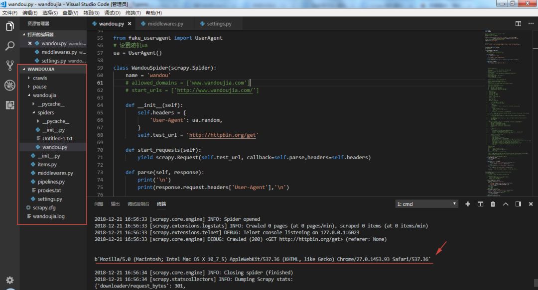This screenshot has height=290, width=538.
Task: Open __init__.py inside the spiders folder
Action: (x=53, y=130)
